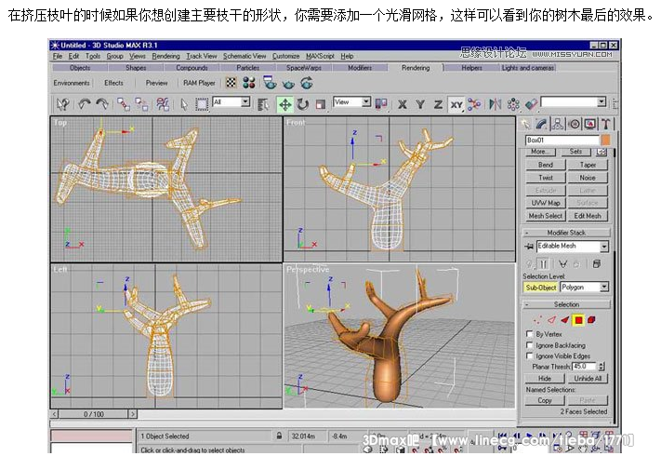Open the Material Editor spheres icon
Image resolution: width=661 pixels, height=456 pixels.
pyautogui.click(x=249, y=83)
